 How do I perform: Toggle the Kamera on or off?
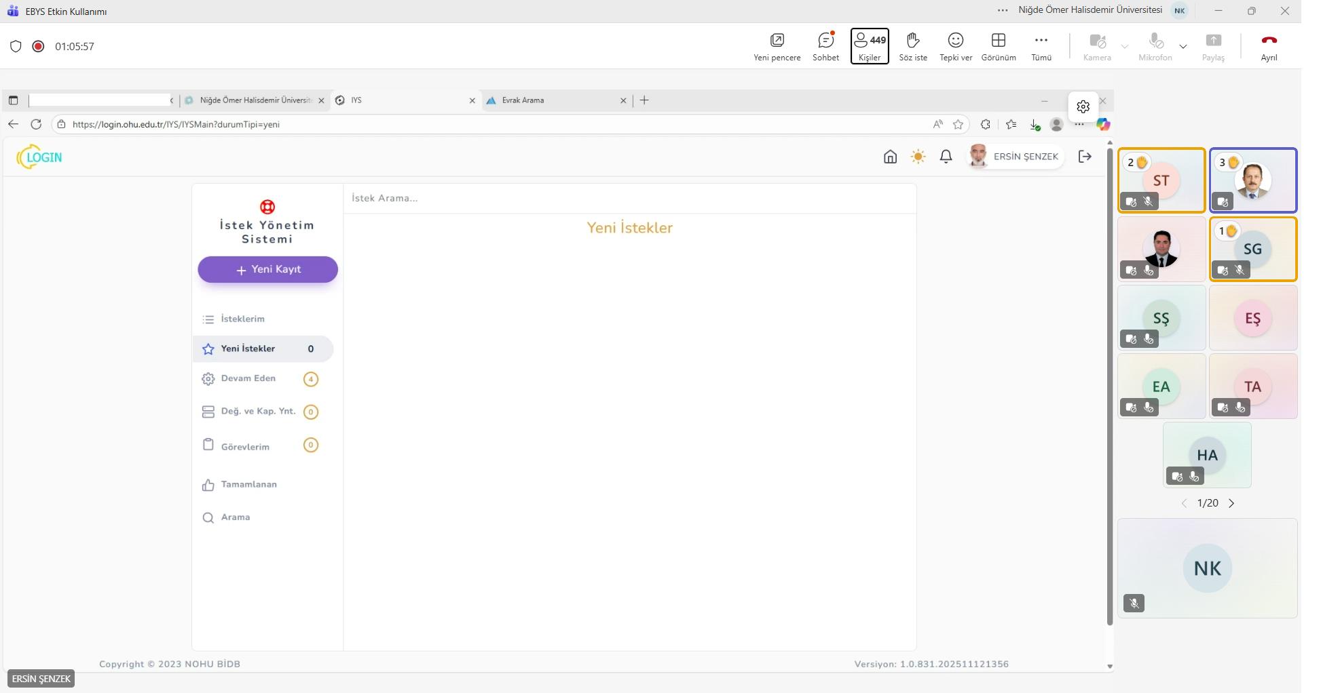[1096, 46]
